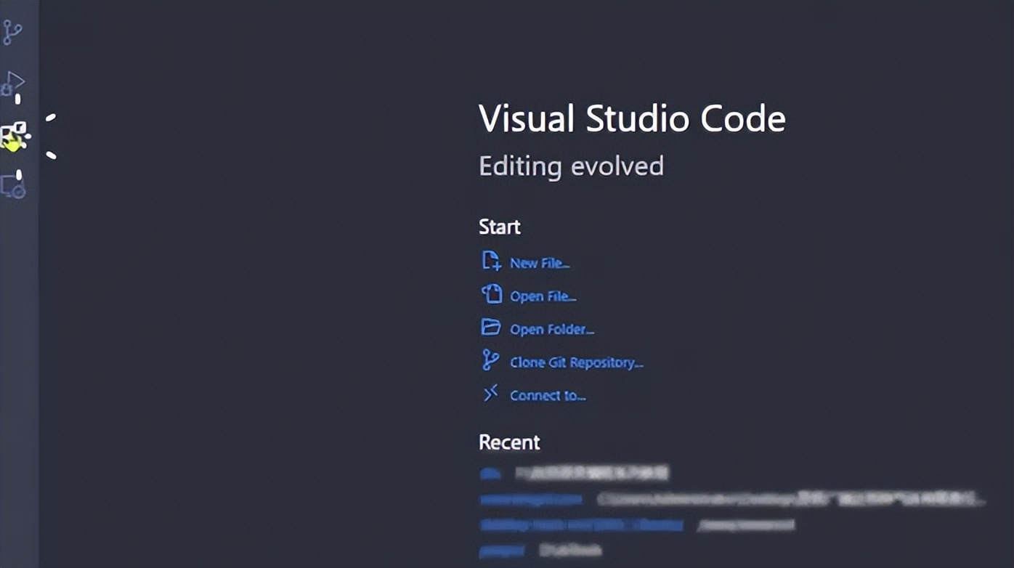Open the Remote Explorer view
This screenshot has width=1014, height=568.
coord(13,187)
